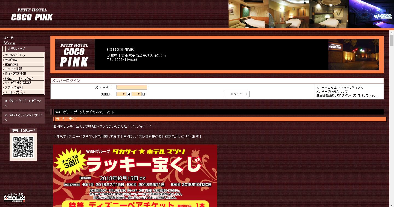Click the scrollbar down arrow

[392, 205]
